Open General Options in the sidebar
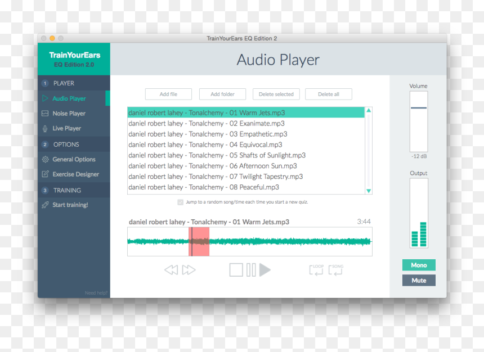Viewport: 484px width, 352px height. (74, 159)
